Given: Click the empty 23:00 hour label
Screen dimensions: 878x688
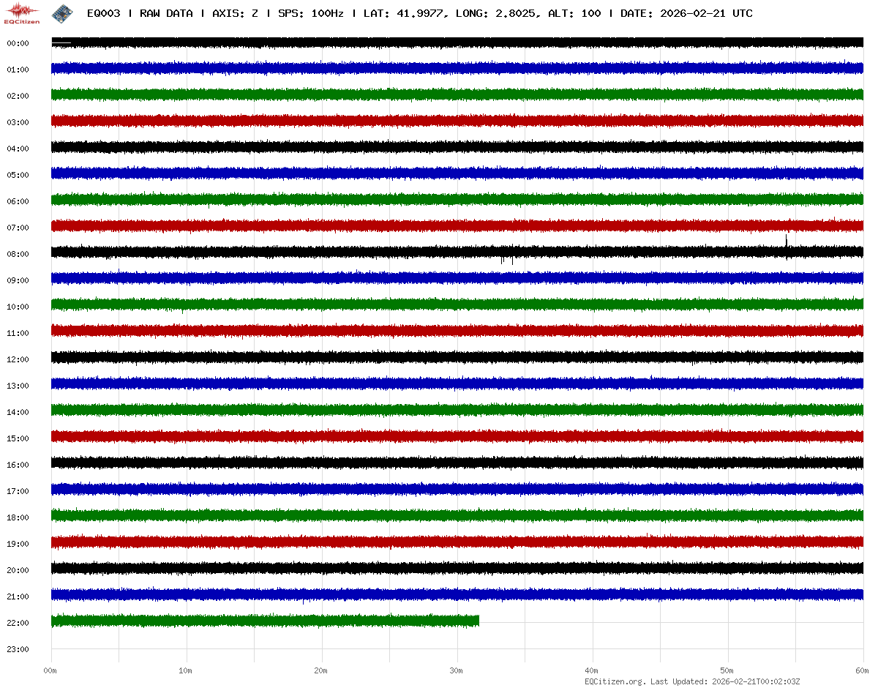Looking at the screenshot, I should [18, 650].
